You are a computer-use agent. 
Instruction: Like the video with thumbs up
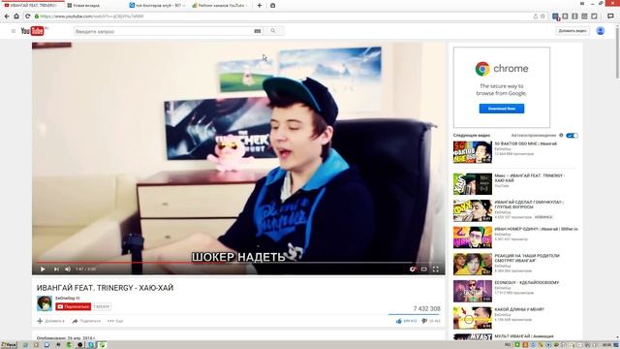[398, 321]
